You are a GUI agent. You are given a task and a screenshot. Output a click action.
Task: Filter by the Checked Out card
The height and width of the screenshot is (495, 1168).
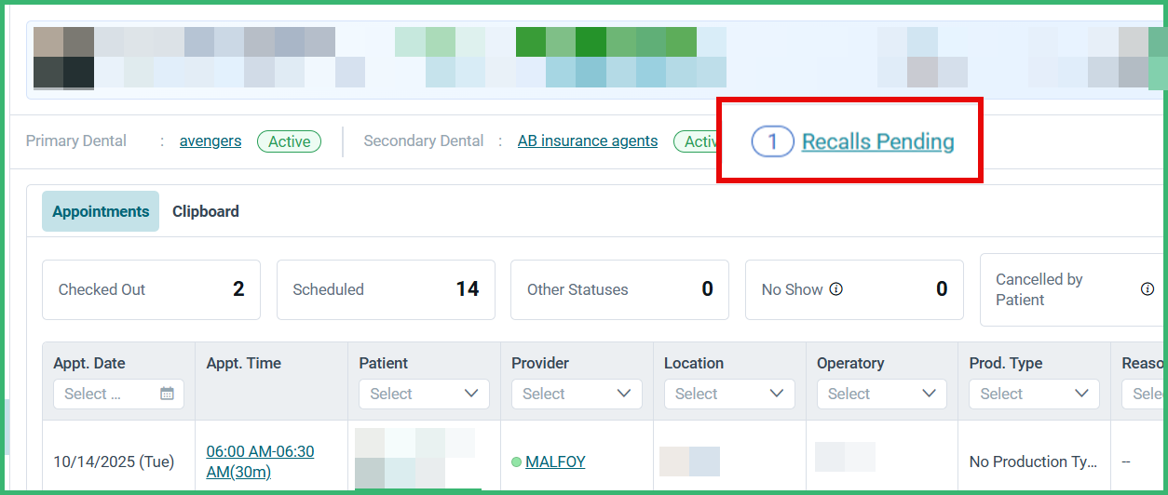tap(151, 289)
